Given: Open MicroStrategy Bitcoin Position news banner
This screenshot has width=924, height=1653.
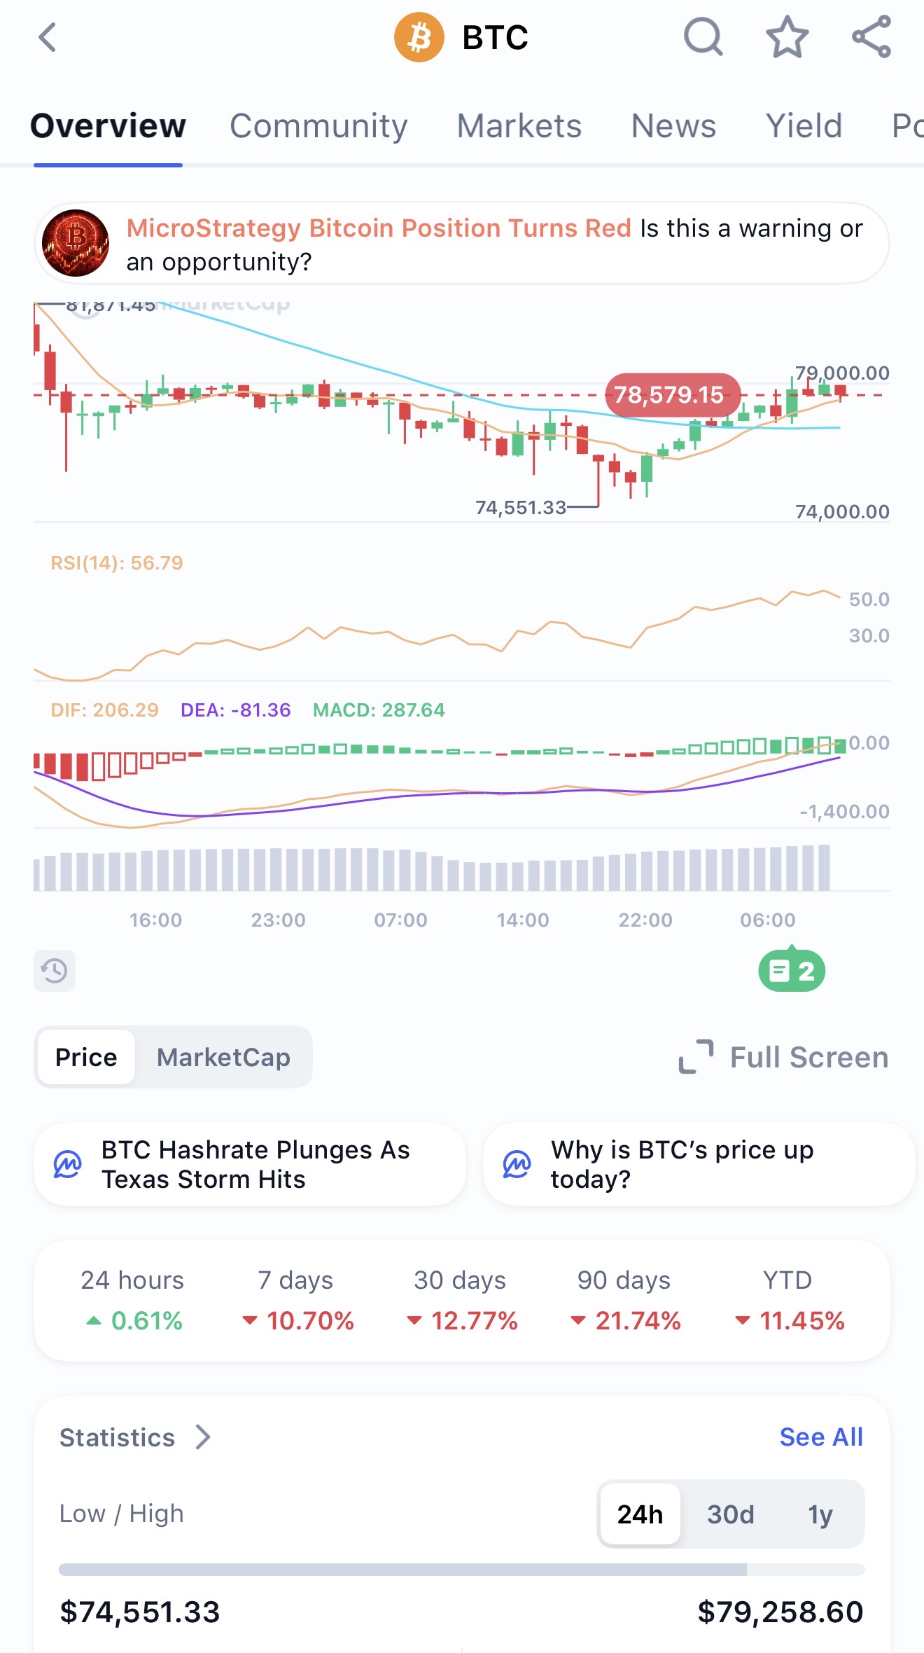Looking at the screenshot, I should pyautogui.click(x=462, y=244).
